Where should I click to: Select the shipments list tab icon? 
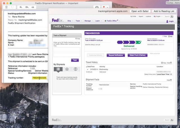[x=58, y=69]
